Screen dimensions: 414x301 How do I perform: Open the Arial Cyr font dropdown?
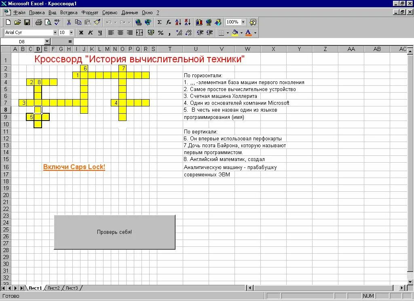click(55, 32)
